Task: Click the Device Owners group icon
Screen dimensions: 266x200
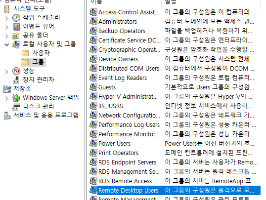Action: pos(93,59)
